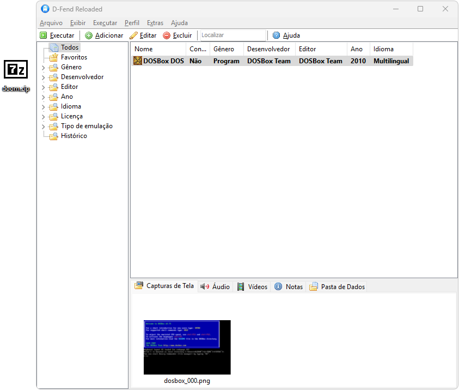Click the blue Ajuda help icon
The height and width of the screenshot is (390, 459).
pos(277,35)
